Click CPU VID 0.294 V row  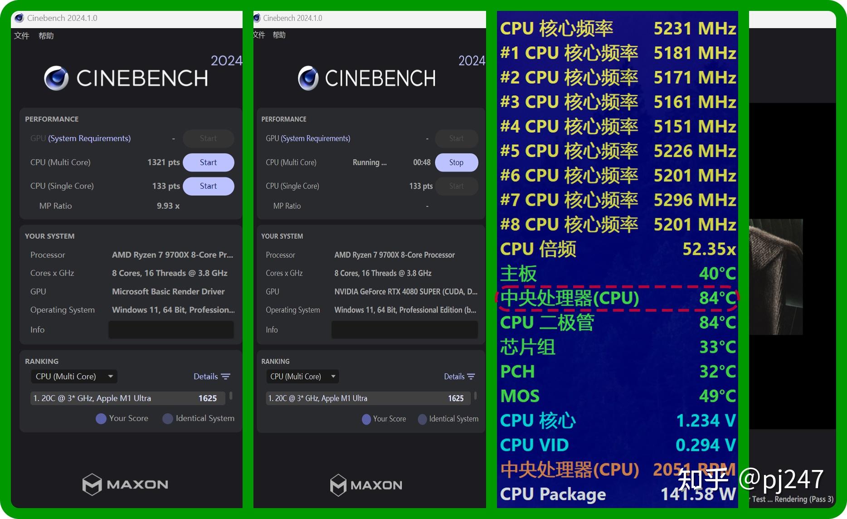[x=618, y=445]
